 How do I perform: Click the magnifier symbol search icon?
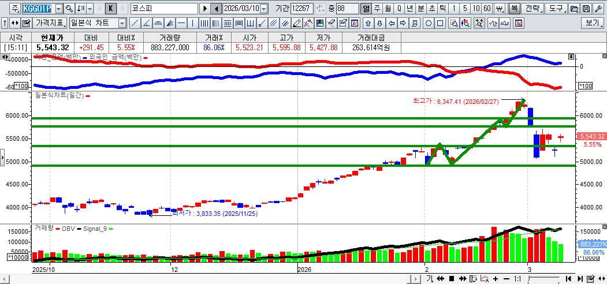69,9
